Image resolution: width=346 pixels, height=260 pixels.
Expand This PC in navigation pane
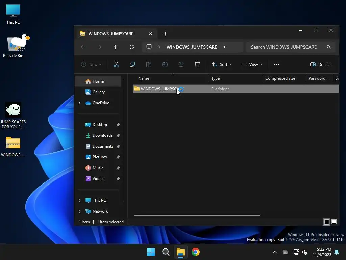click(x=80, y=200)
